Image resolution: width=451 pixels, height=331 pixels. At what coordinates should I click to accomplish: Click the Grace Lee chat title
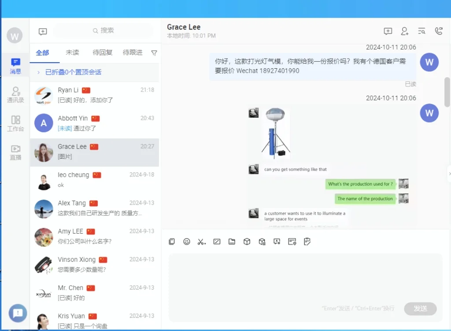point(184,27)
